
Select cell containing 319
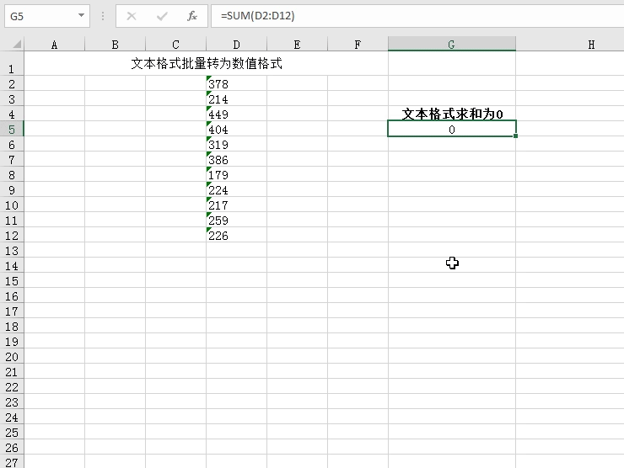pos(236,144)
